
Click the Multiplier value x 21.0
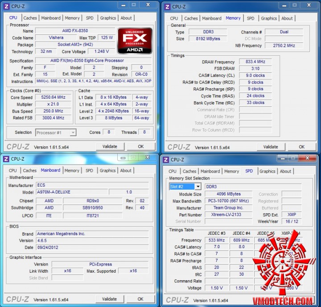(53, 104)
